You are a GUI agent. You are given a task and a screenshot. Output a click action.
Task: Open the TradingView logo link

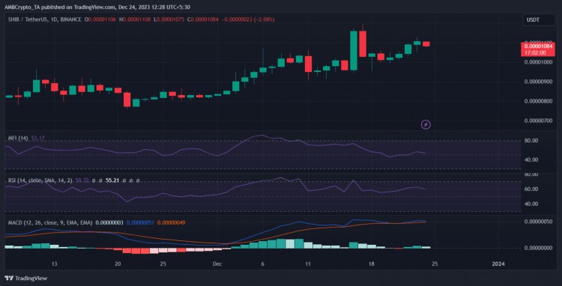coord(25,278)
